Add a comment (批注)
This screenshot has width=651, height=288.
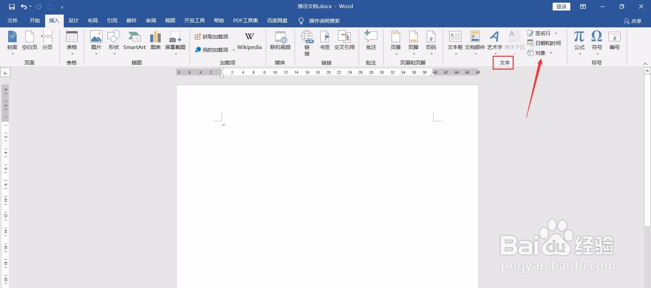pos(371,41)
